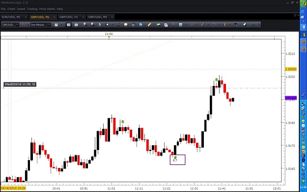Click the yellow 1.52031 price label

click(x=291, y=69)
